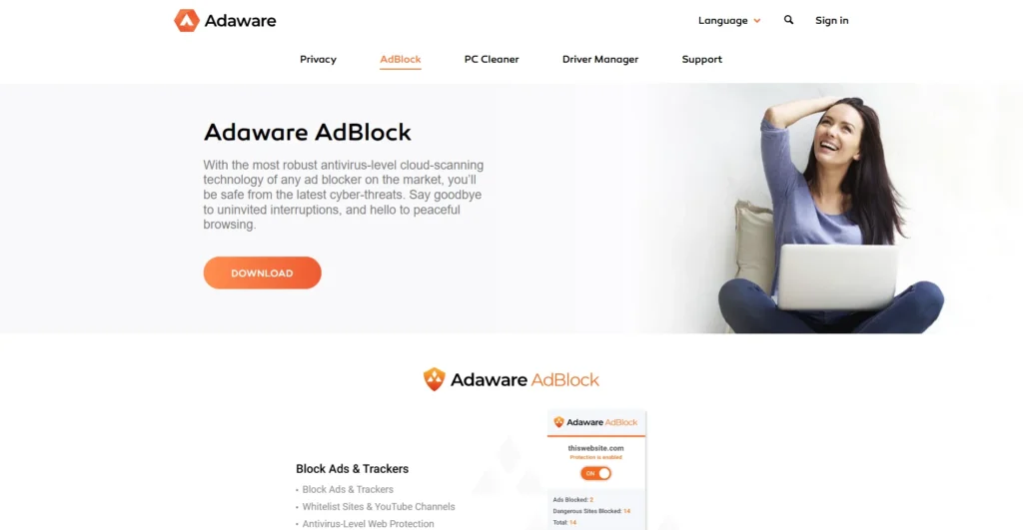Click the Adaware AdBlock shield logo in center
1023x530 pixels.
pyautogui.click(x=434, y=379)
